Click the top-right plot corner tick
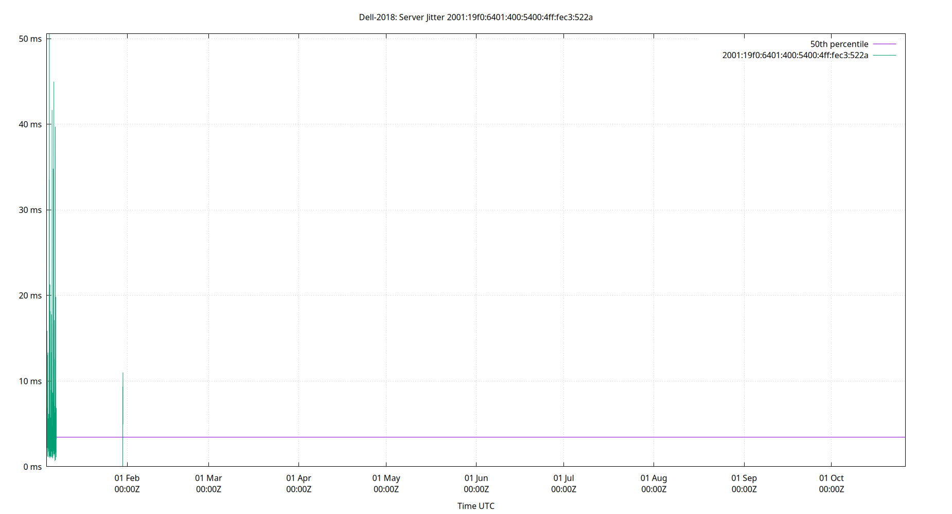This screenshot has height=514, width=952. 905,34
